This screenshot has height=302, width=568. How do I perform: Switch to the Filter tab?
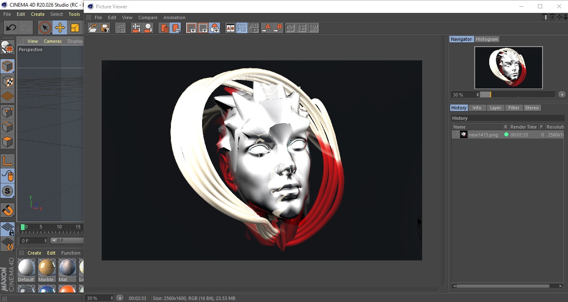[x=513, y=108]
